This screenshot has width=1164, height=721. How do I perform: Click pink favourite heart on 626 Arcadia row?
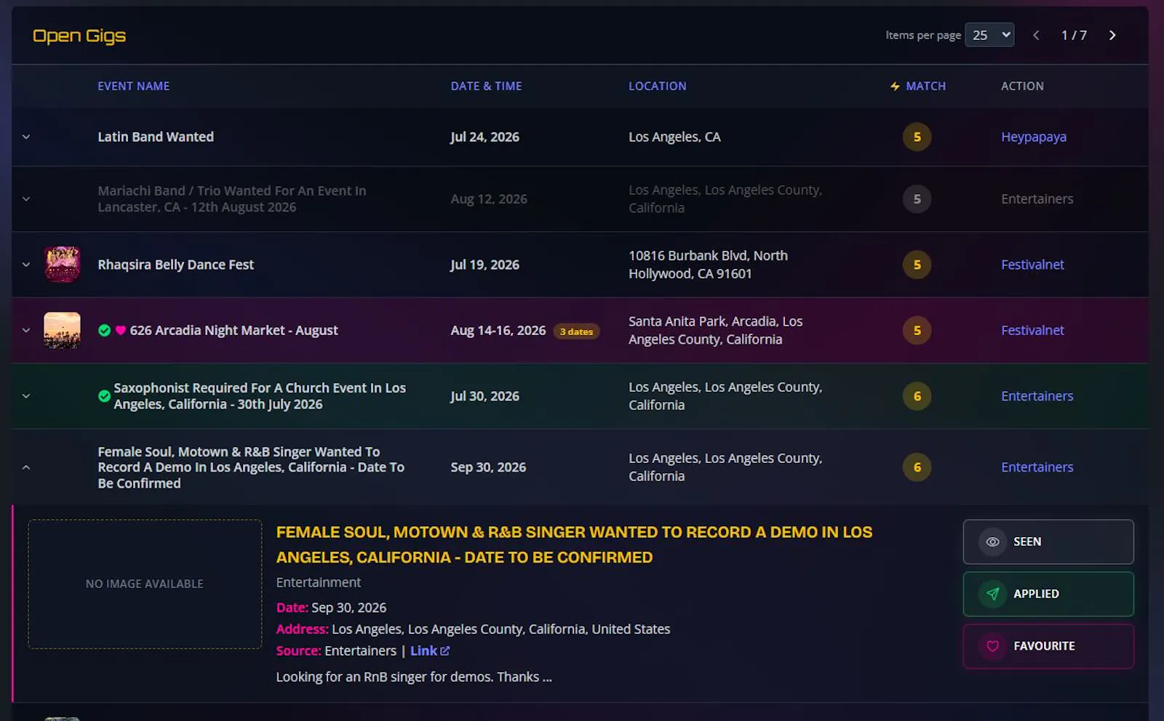(x=121, y=330)
